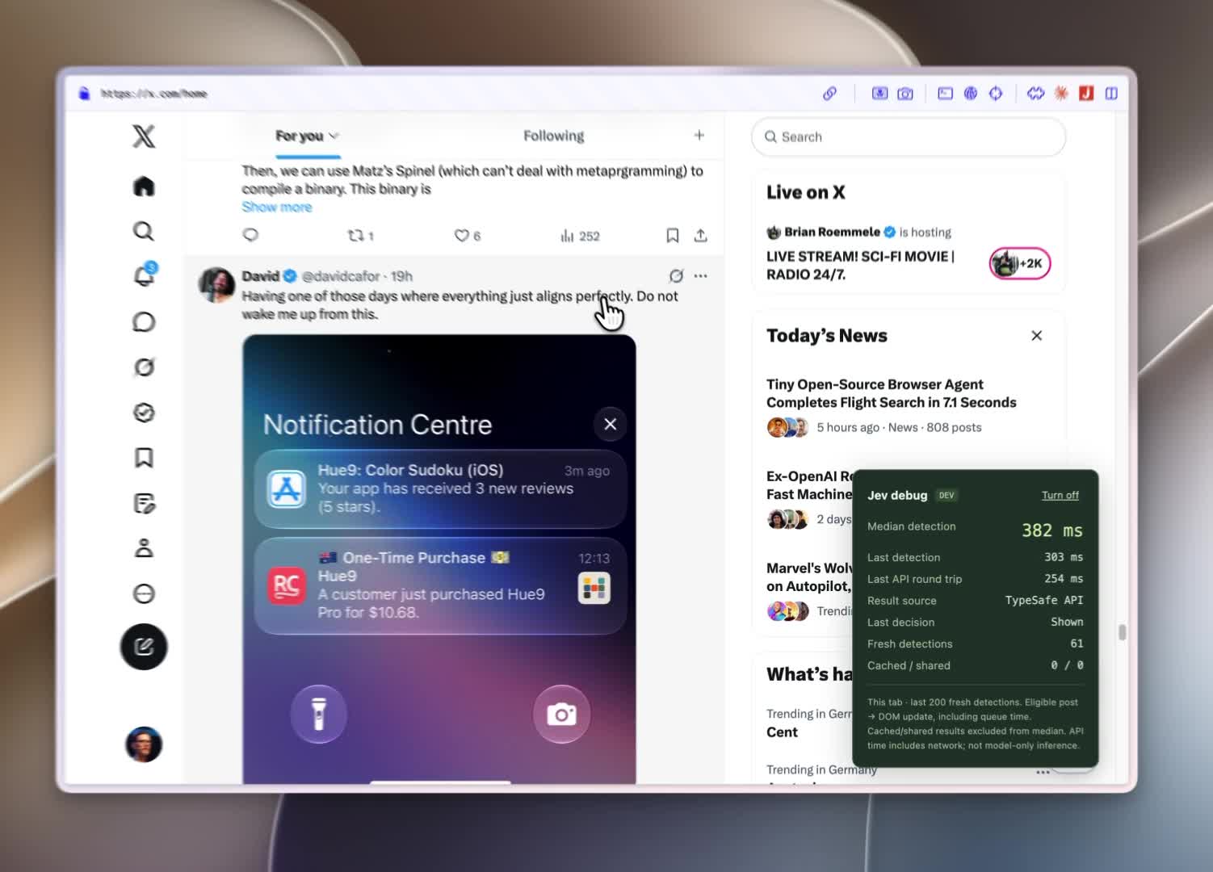Image resolution: width=1213 pixels, height=872 pixels.
Task: Like the post with 6 likes
Action: [x=467, y=236]
